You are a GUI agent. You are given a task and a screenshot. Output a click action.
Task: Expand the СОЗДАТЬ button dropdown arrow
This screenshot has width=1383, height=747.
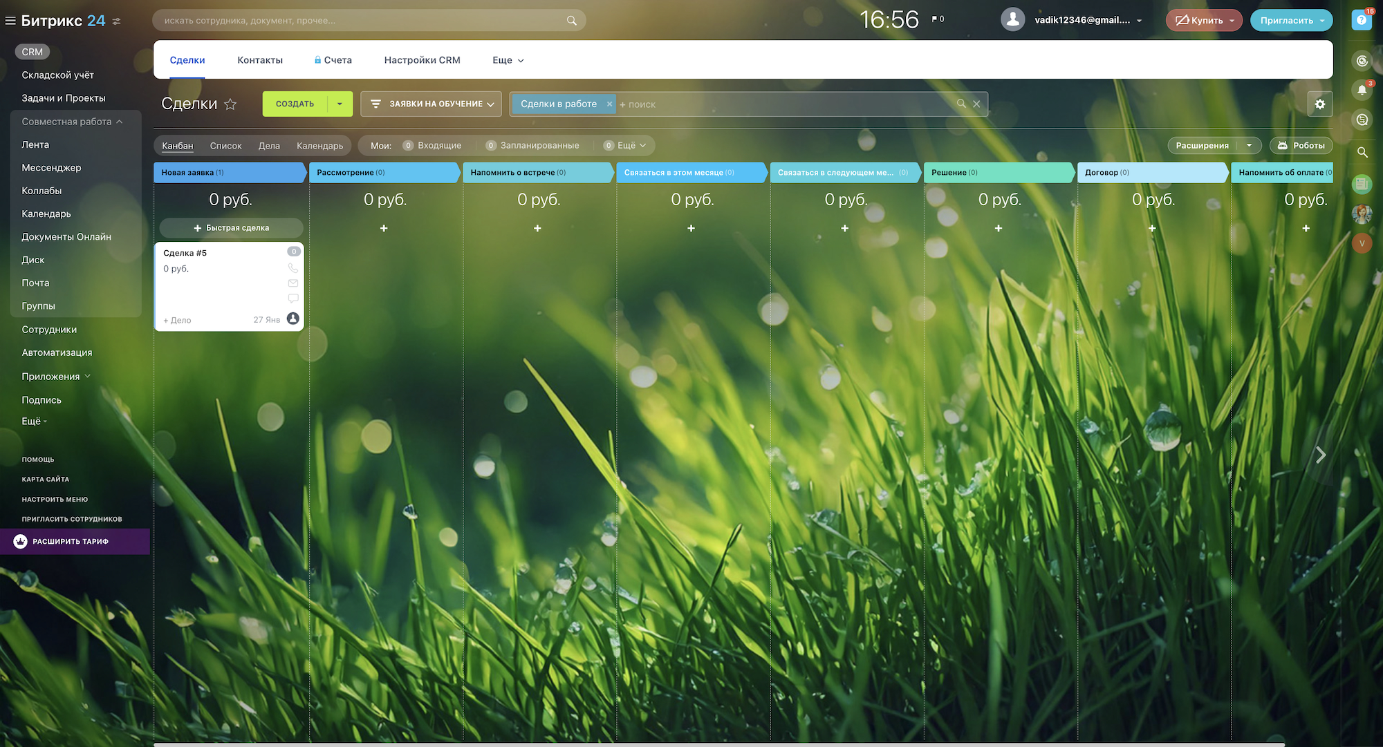340,104
